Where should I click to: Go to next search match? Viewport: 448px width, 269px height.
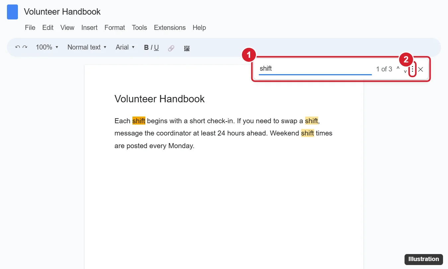coord(405,71)
